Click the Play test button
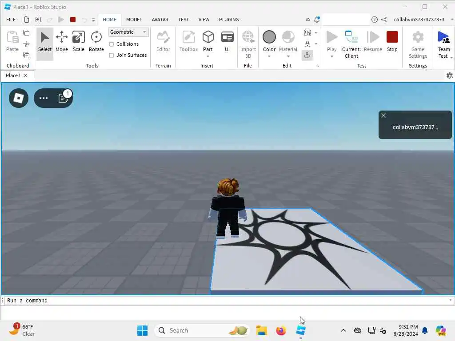This screenshot has height=341, width=455. pos(331,41)
